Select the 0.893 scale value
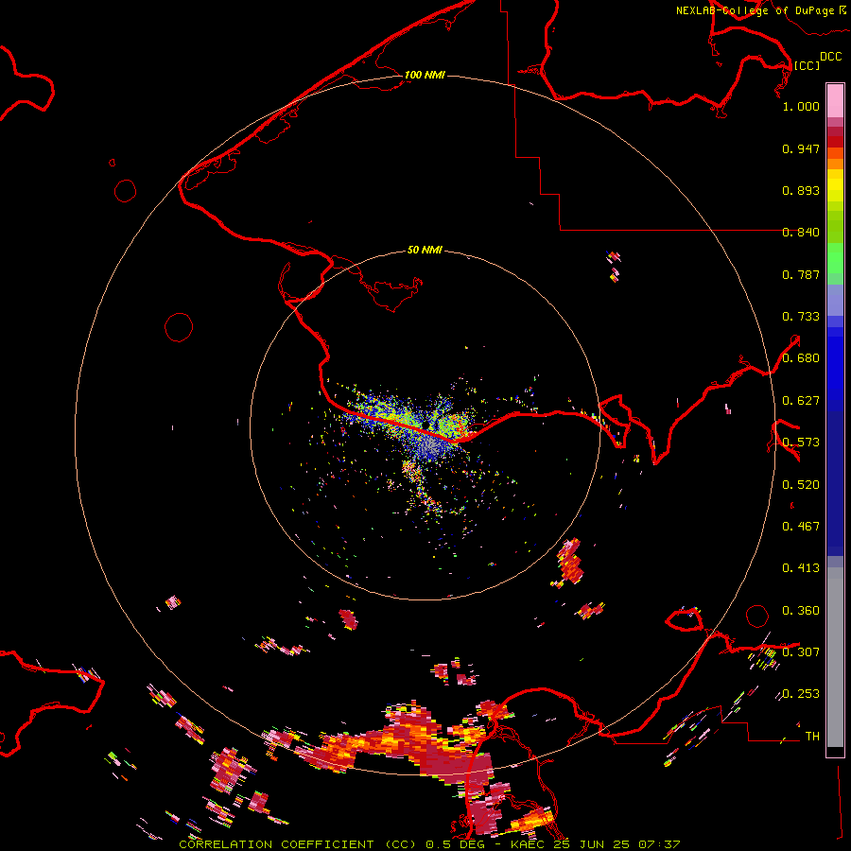The image size is (851, 851). pos(801,190)
